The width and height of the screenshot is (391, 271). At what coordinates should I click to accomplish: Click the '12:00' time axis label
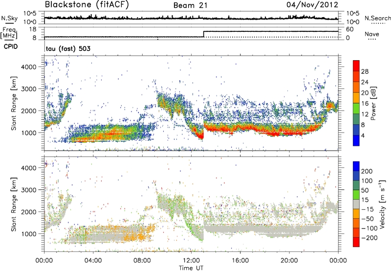[x=191, y=261]
